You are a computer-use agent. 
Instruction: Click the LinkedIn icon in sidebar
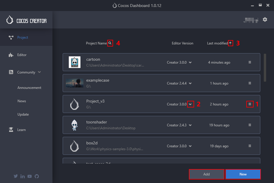click(x=23, y=176)
